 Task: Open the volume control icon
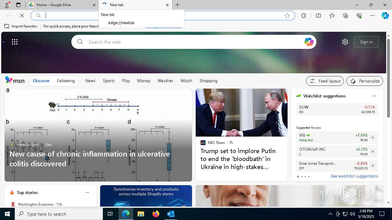(x=352, y=214)
